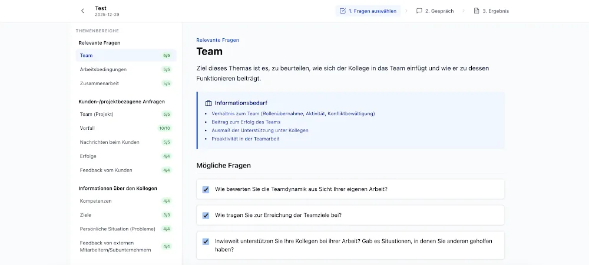Open the Team (Projekt) topic
This screenshot has height=265, width=589.
[126, 114]
